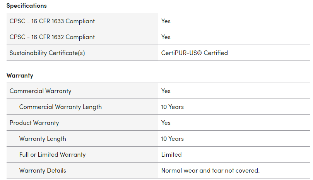The height and width of the screenshot is (180, 313).
Task: Click the Warranty Details row label
Action: click(x=43, y=171)
